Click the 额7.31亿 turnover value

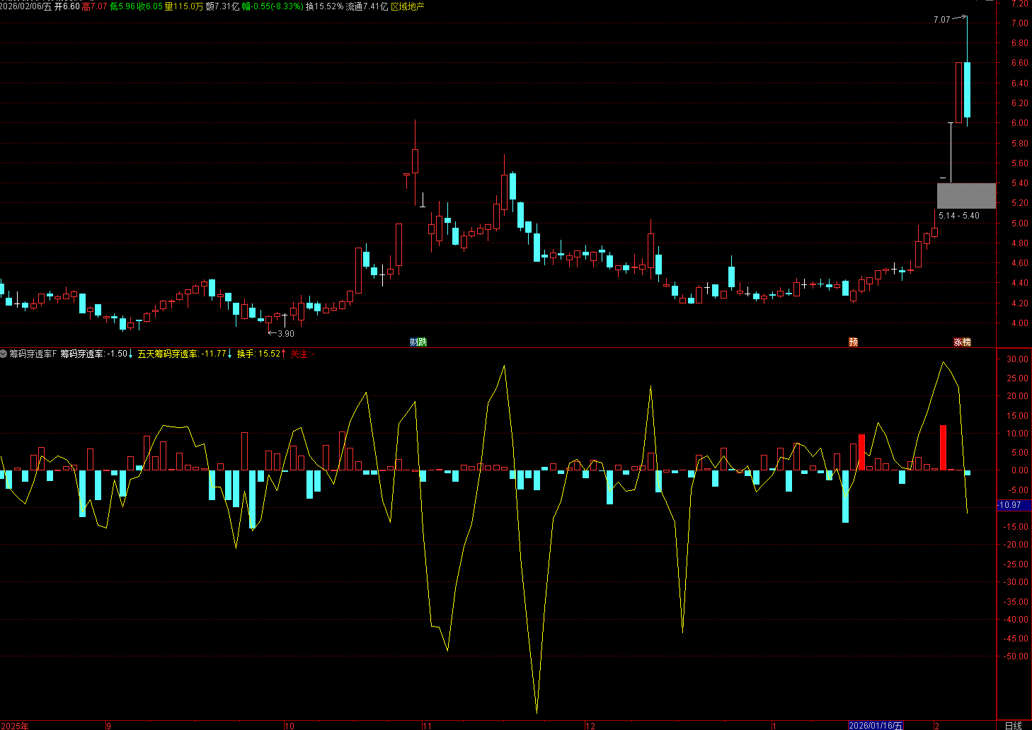tap(222, 6)
